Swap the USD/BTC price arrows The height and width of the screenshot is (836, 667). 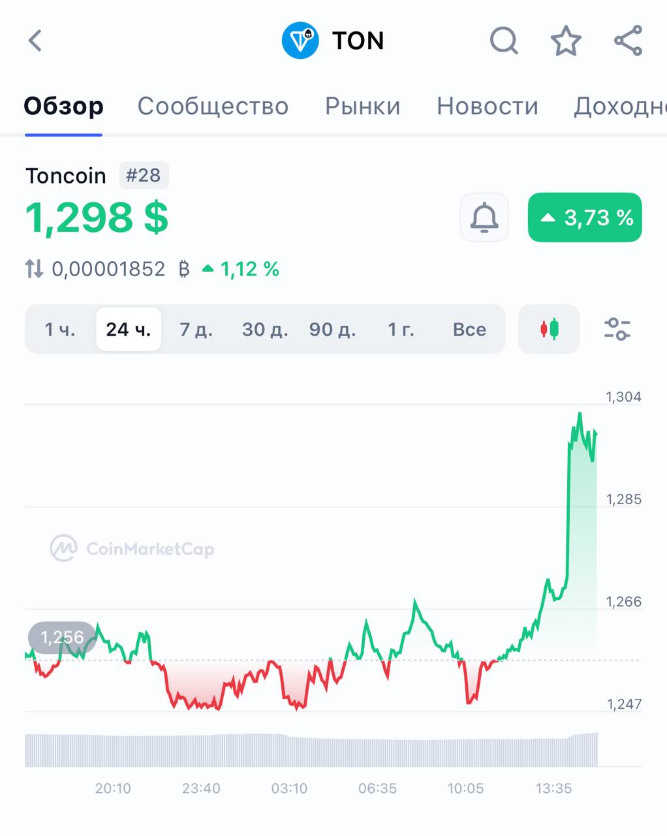coord(34,268)
